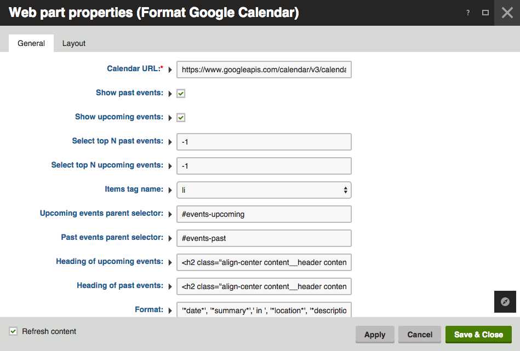Disable the Refresh content checkbox
520x351 pixels.
pos(13,331)
